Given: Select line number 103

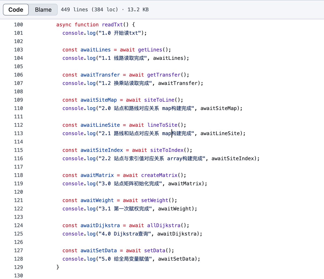Looking at the screenshot, I should pos(19,50).
